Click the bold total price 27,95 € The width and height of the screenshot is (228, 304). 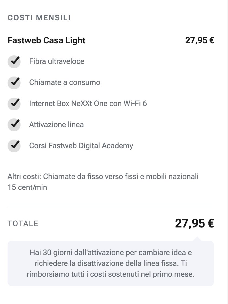[195, 223]
